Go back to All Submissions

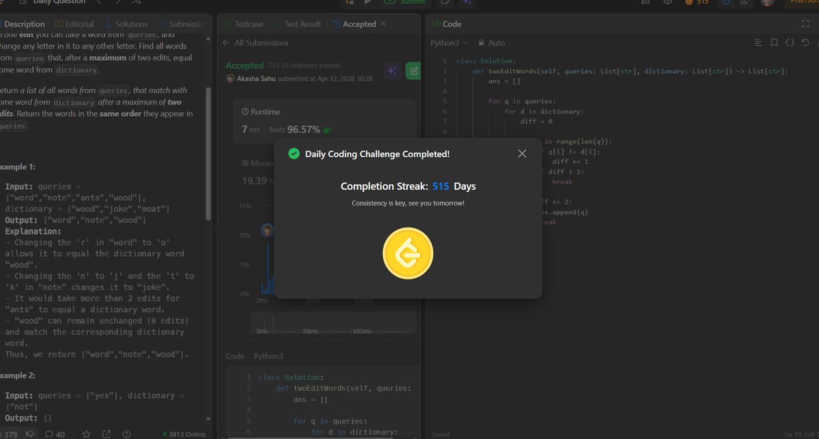(255, 43)
